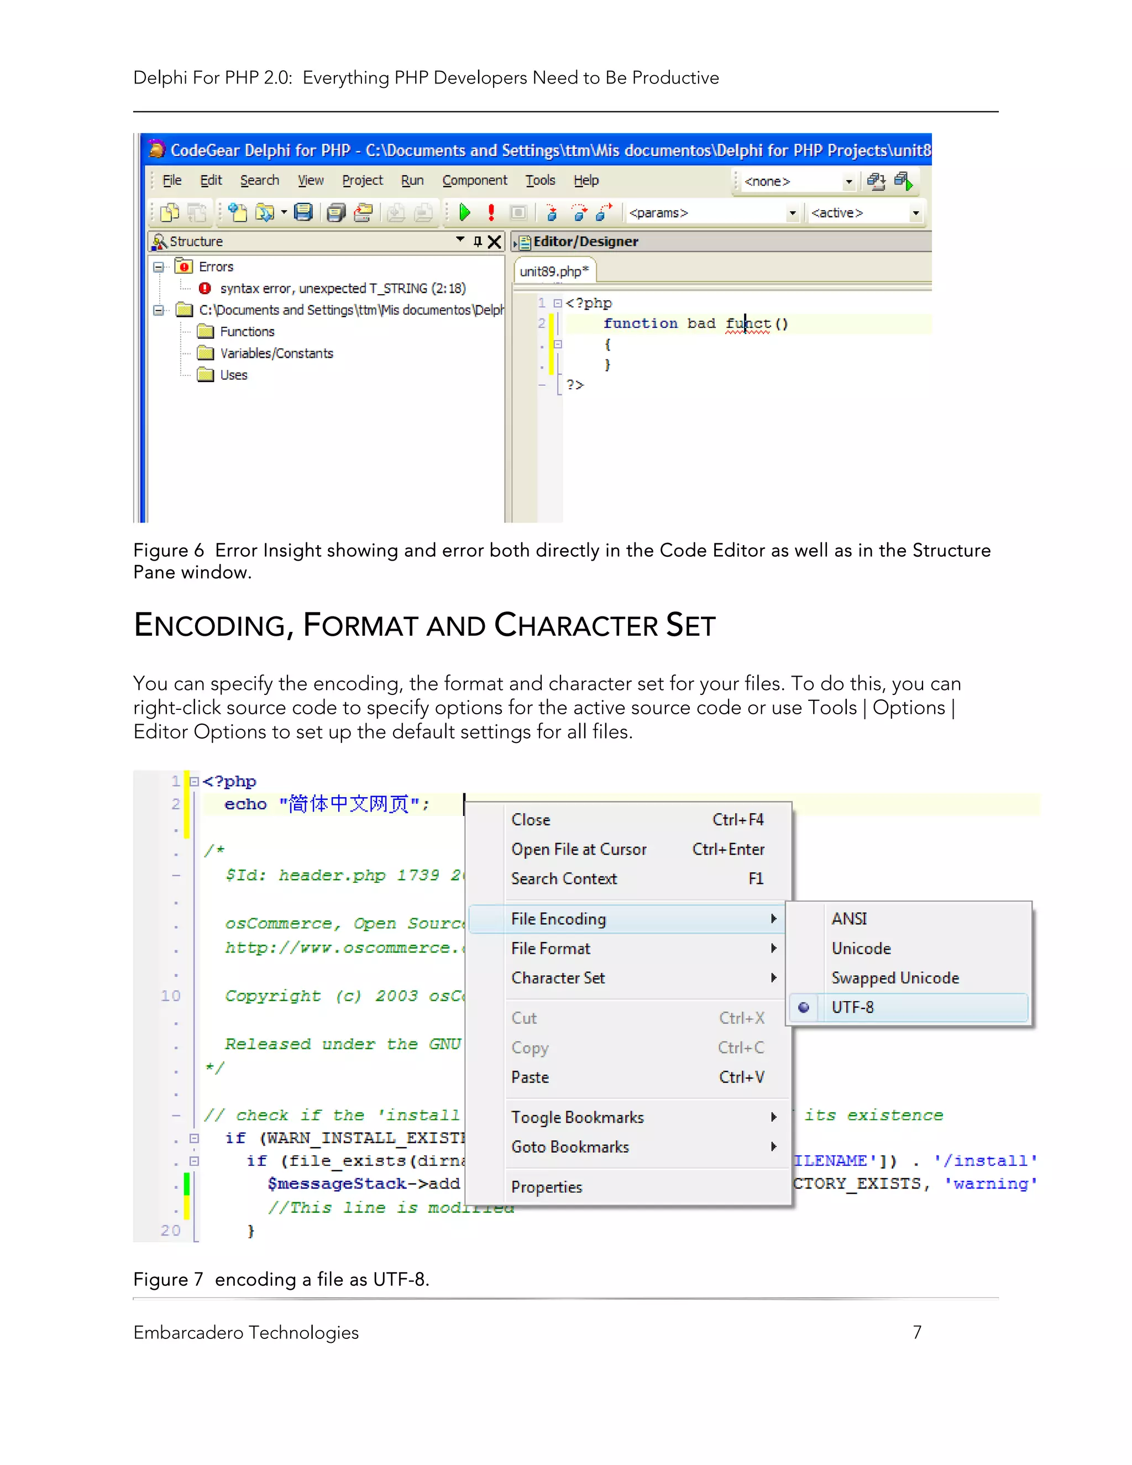Open the Help menu
1132x1465 pixels.
pos(586,180)
